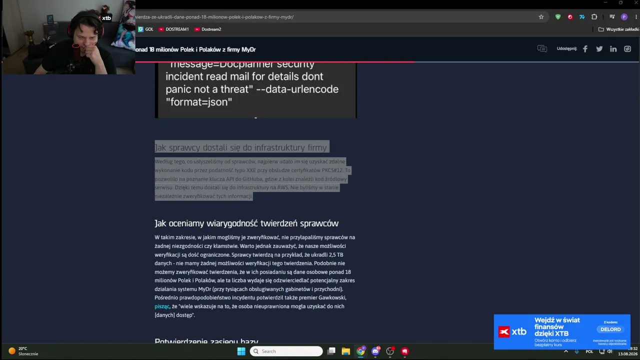Viewport: 640px width, 360px height.
Task: Open the Dostream2 bookmark
Action: [207, 29]
